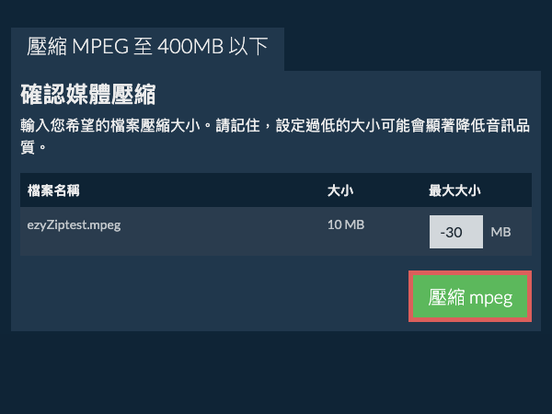
Task: Click the 壓縮 characters on the green button
Action: click(446, 297)
